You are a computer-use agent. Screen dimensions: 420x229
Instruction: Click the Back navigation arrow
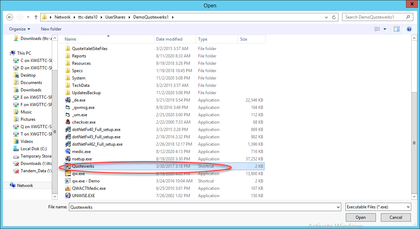pos(9,17)
